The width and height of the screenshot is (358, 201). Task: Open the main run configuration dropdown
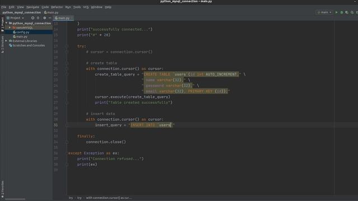pyautogui.click(x=324, y=12)
